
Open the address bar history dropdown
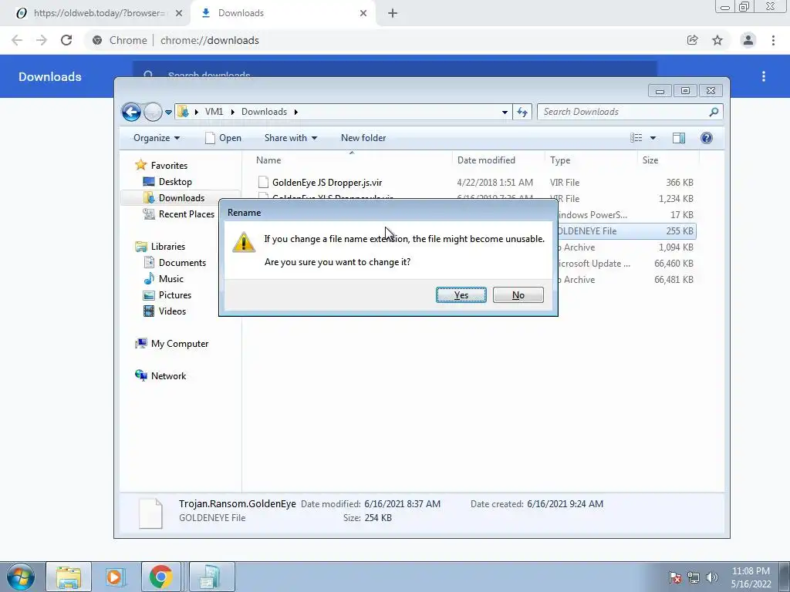[505, 113]
